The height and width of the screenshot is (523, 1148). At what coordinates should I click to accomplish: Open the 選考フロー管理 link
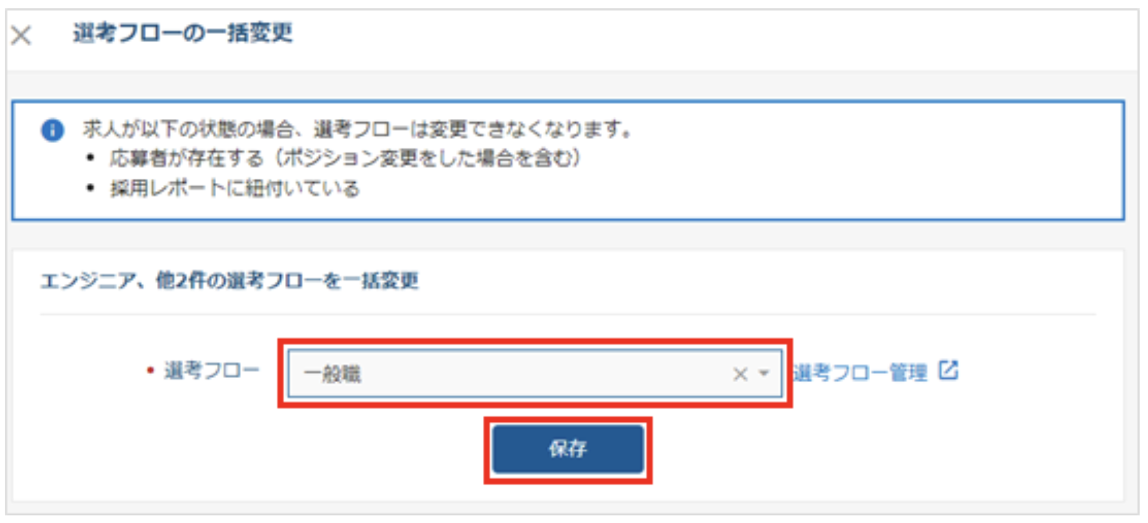[860, 373]
